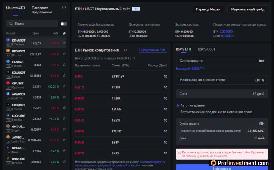Favorite APE/USDT with its star

tap(64, 97)
